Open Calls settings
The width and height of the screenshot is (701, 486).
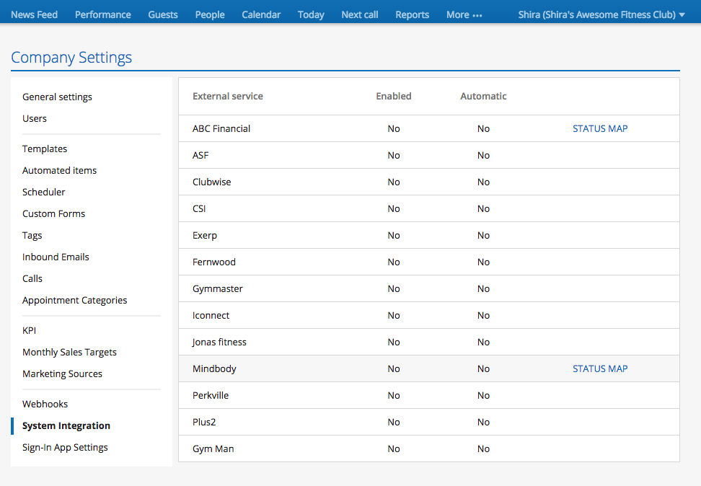(x=32, y=278)
